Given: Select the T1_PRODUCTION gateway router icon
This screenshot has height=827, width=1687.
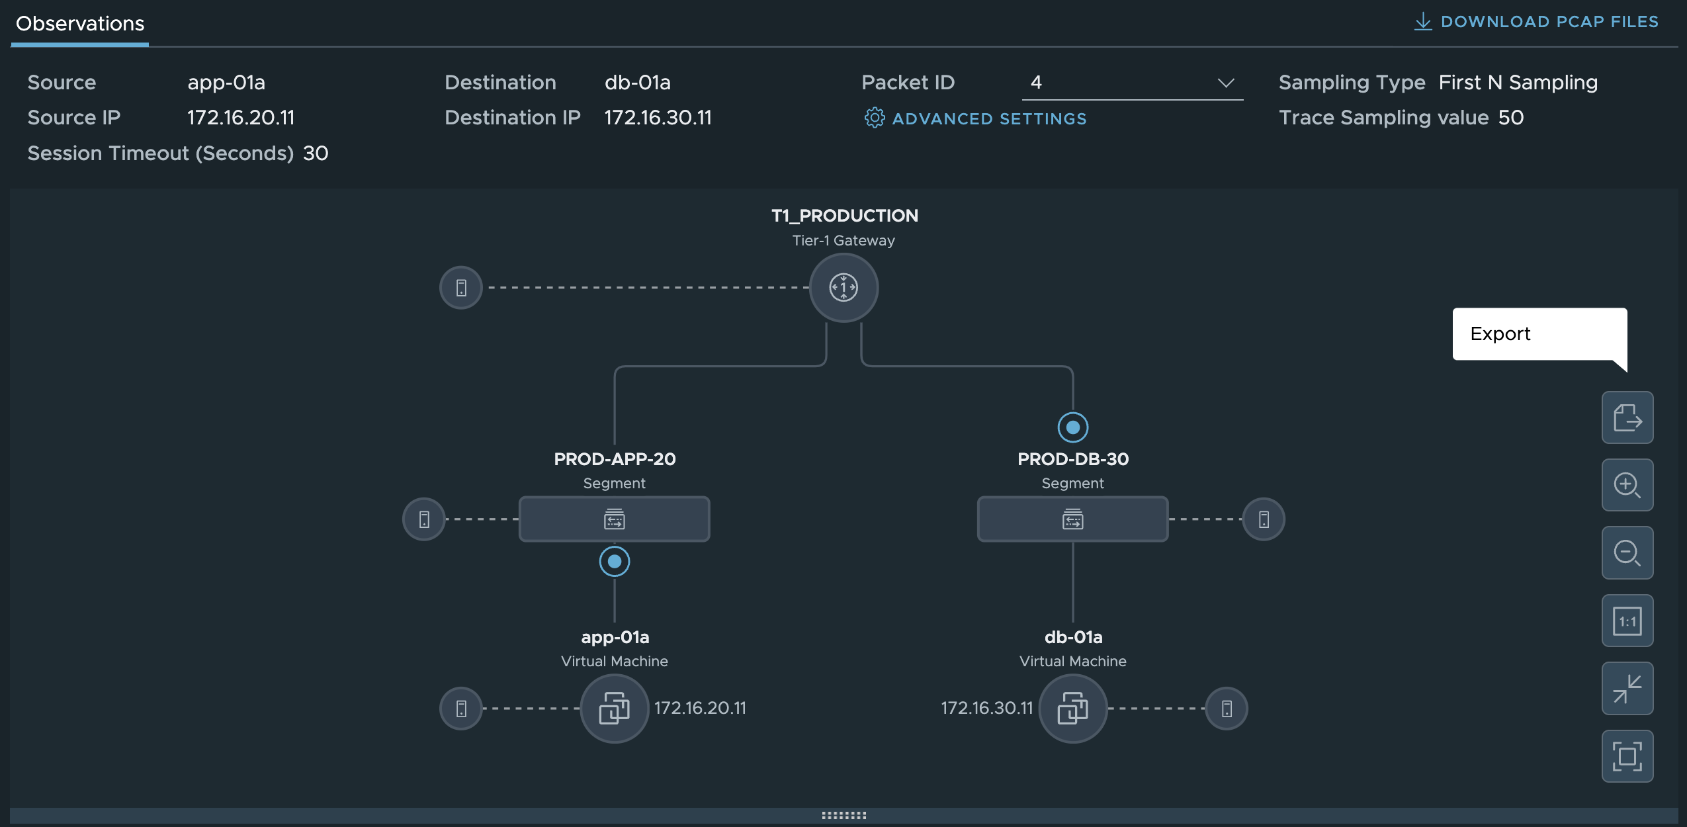Looking at the screenshot, I should click(x=844, y=288).
